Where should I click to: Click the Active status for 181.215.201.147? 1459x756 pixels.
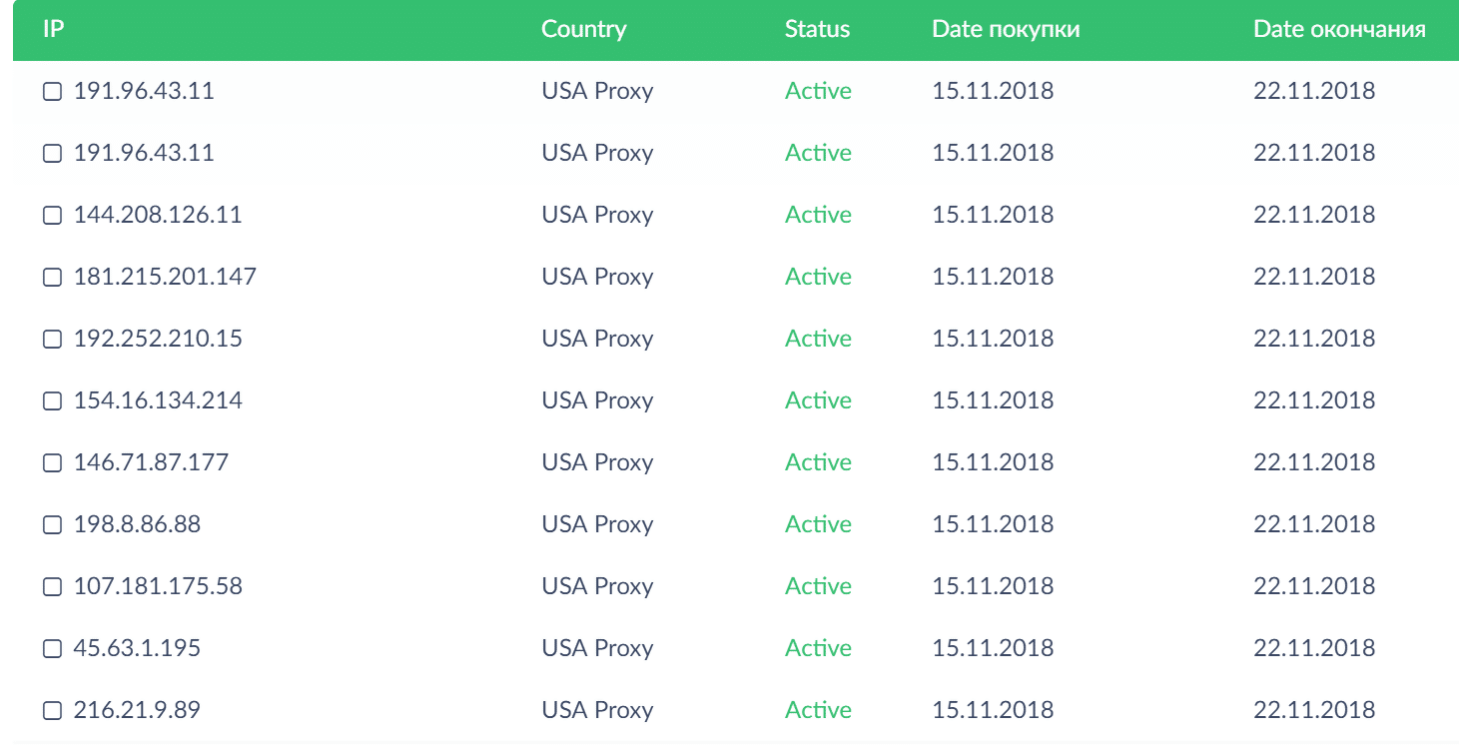tap(818, 277)
